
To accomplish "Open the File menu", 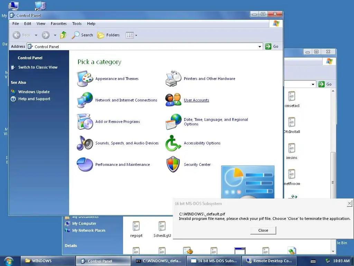I will [16, 24].
